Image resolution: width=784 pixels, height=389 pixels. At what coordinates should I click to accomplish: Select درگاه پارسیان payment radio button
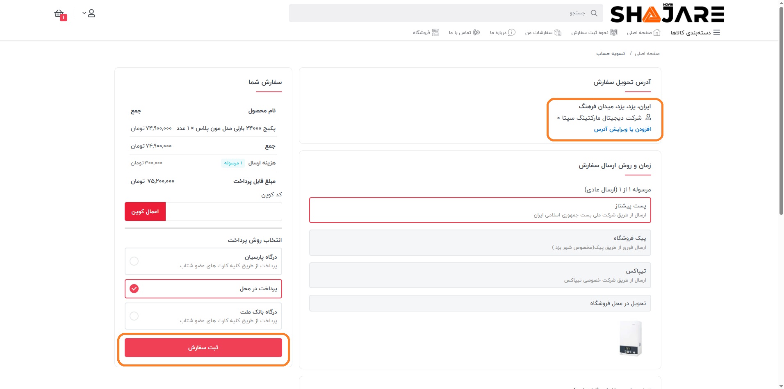coord(134,261)
